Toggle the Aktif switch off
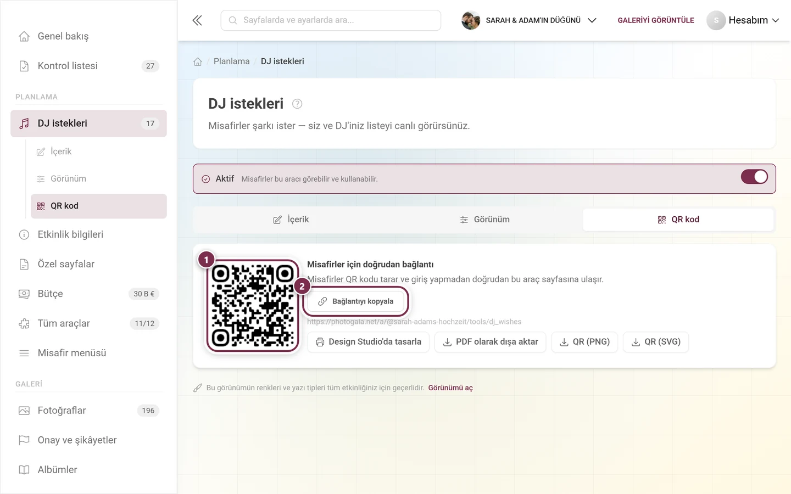The image size is (791, 494). click(x=754, y=177)
